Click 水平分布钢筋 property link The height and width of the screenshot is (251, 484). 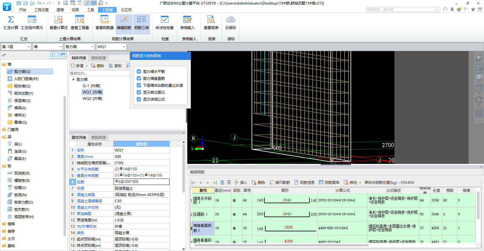coord(88,169)
